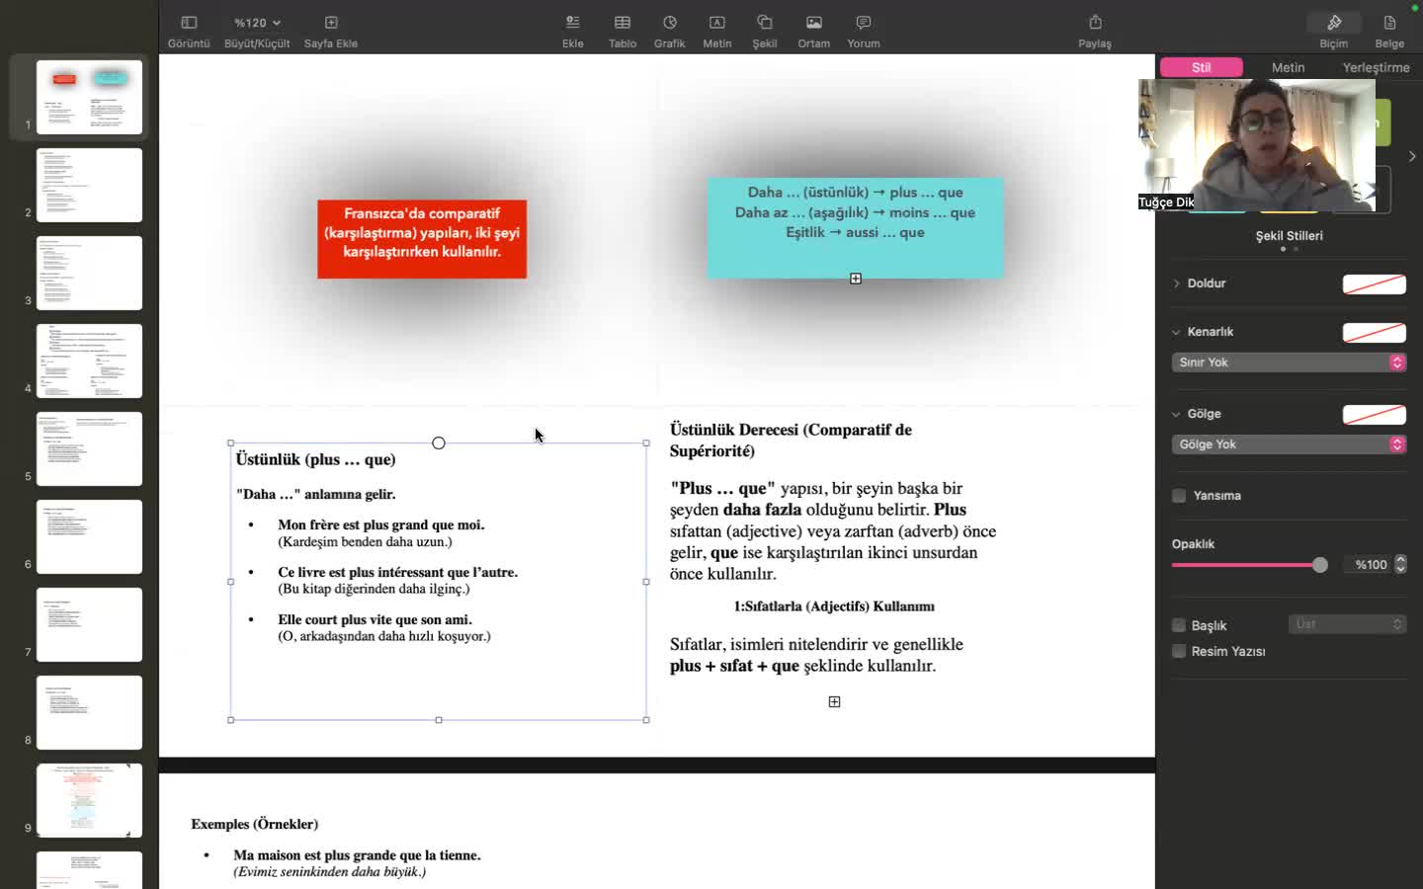Click overflow indicator below cyan box

pos(856,279)
